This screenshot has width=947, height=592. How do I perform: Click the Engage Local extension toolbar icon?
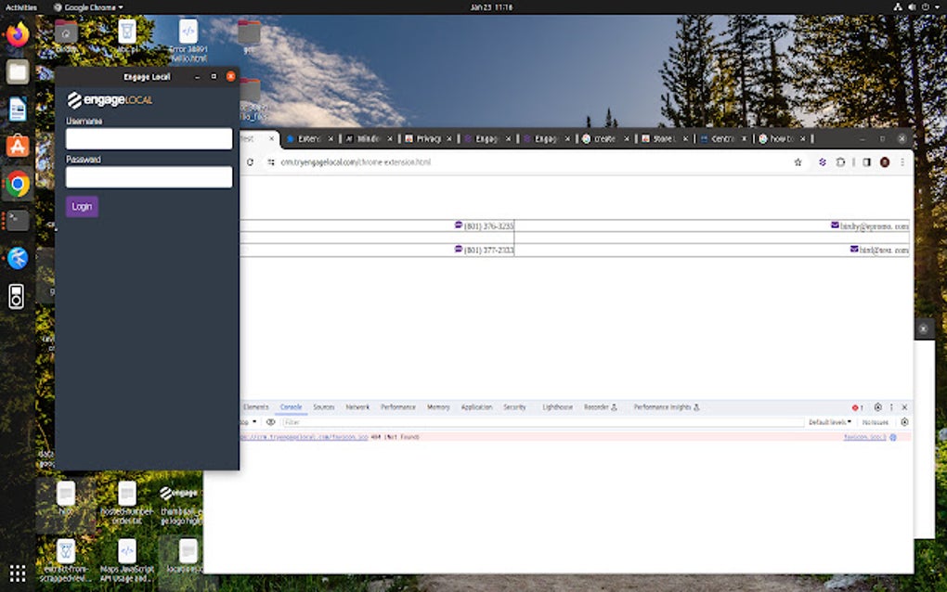(822, 162)
